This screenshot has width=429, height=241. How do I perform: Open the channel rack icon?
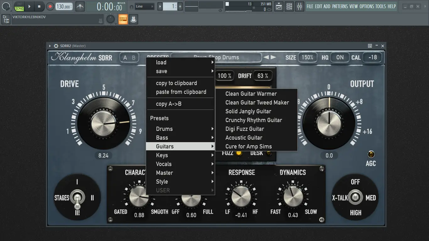tap(289, 6)
